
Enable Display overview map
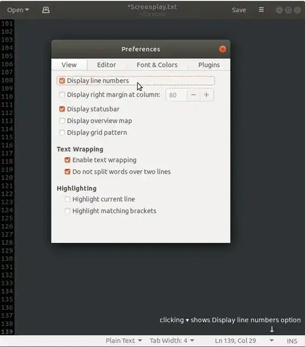click(x=62, y=121)
